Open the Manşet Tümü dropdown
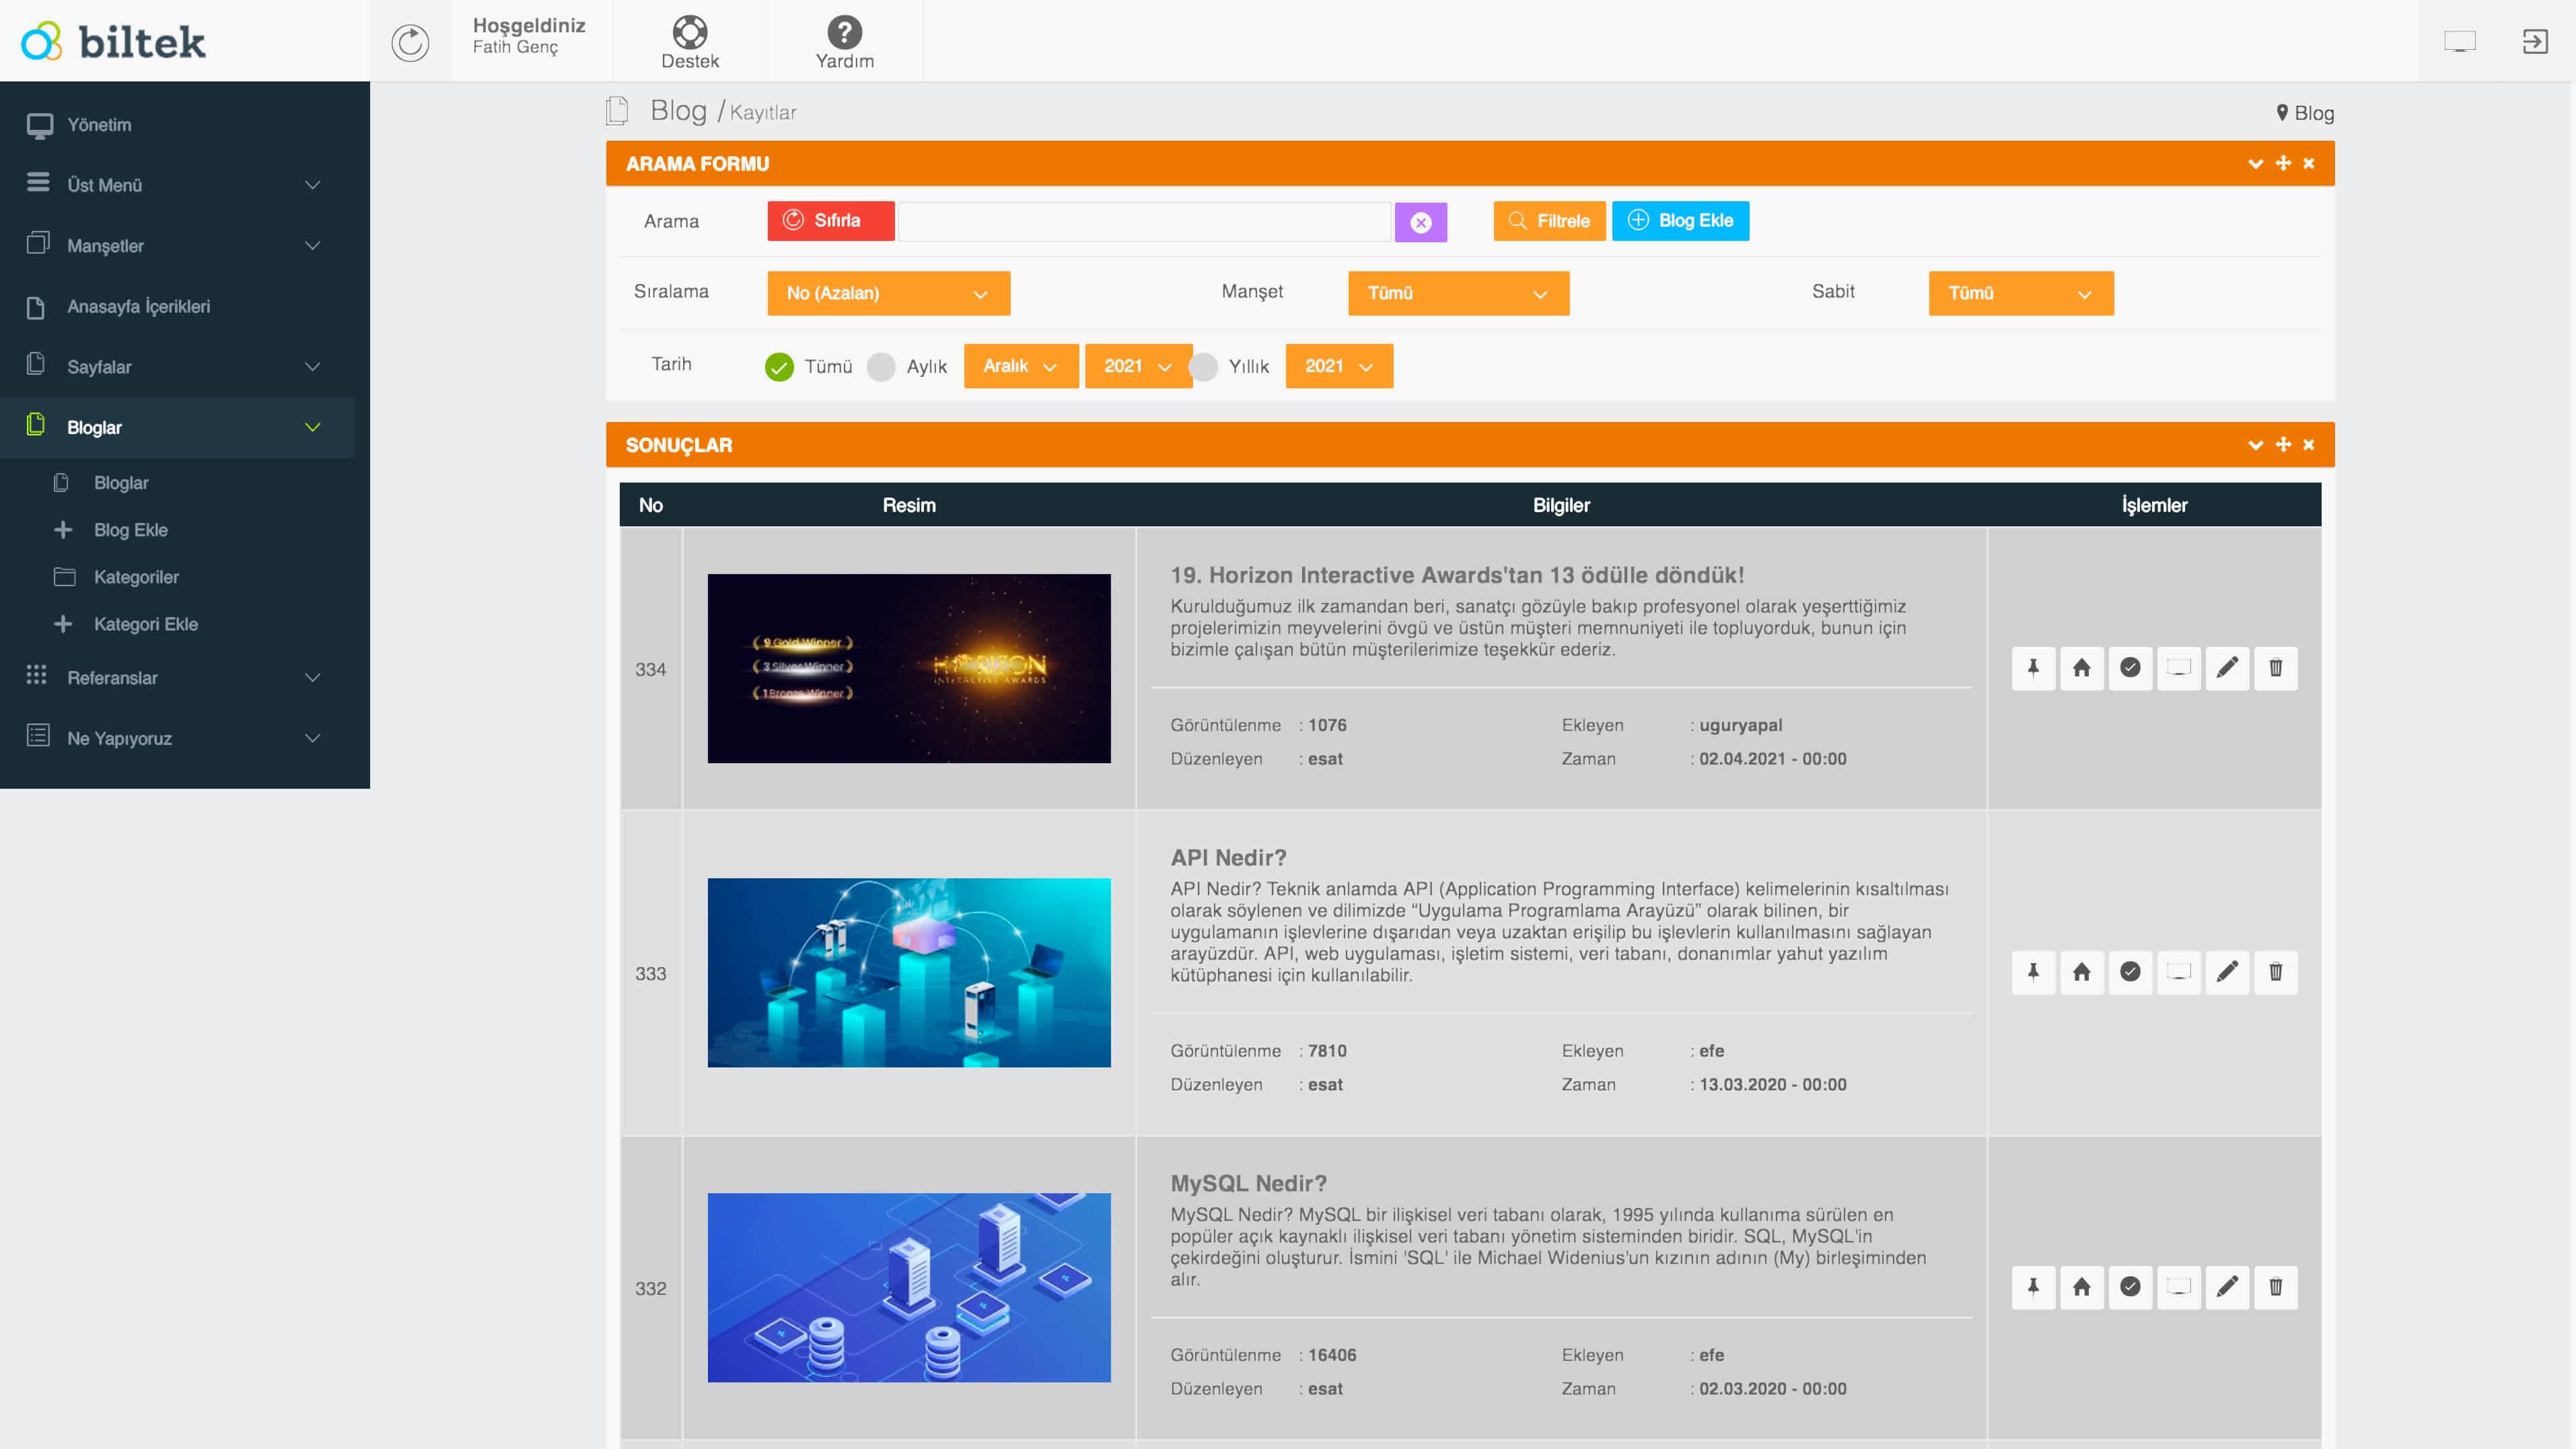2576x1449 pixels. (x=1457, y=293)
